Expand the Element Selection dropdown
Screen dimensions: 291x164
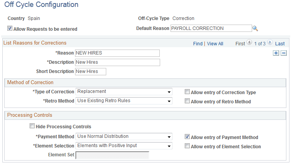point(124,146)
